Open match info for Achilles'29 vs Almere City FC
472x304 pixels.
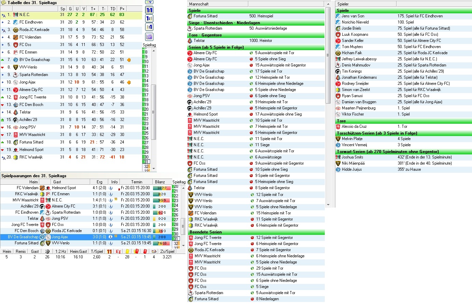coord(111,206)
